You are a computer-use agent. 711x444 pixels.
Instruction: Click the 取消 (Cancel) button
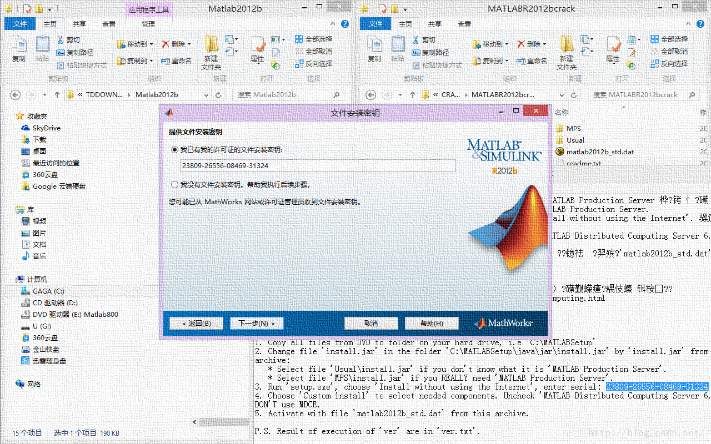tap(371, 322)
